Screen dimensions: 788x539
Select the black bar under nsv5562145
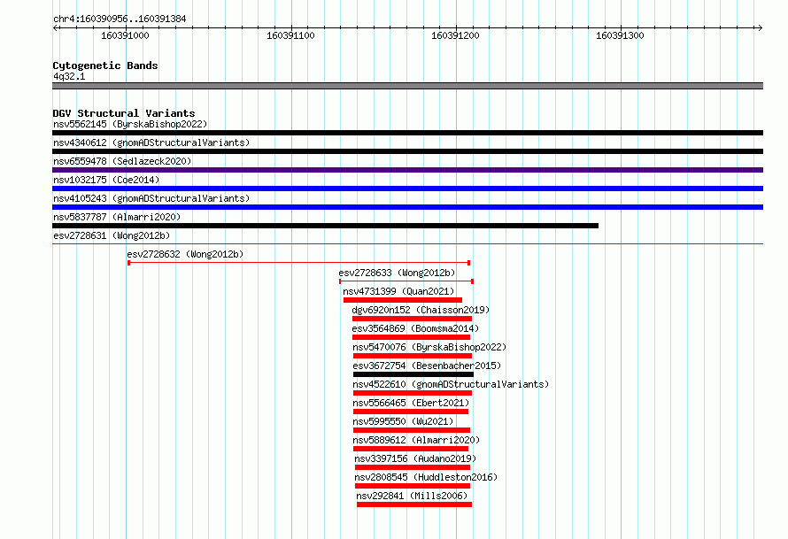pos(407,133)
